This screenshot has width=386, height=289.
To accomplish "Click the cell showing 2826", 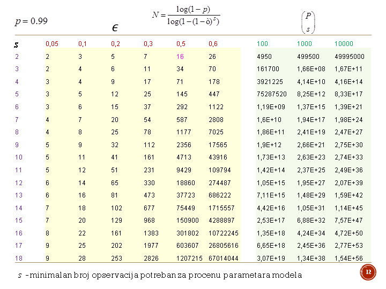I will click(x=151, y=258).
